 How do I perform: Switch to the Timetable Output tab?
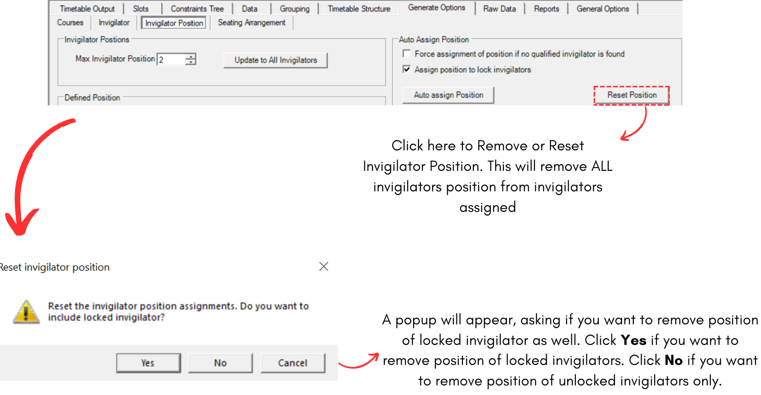click(87, 9)
